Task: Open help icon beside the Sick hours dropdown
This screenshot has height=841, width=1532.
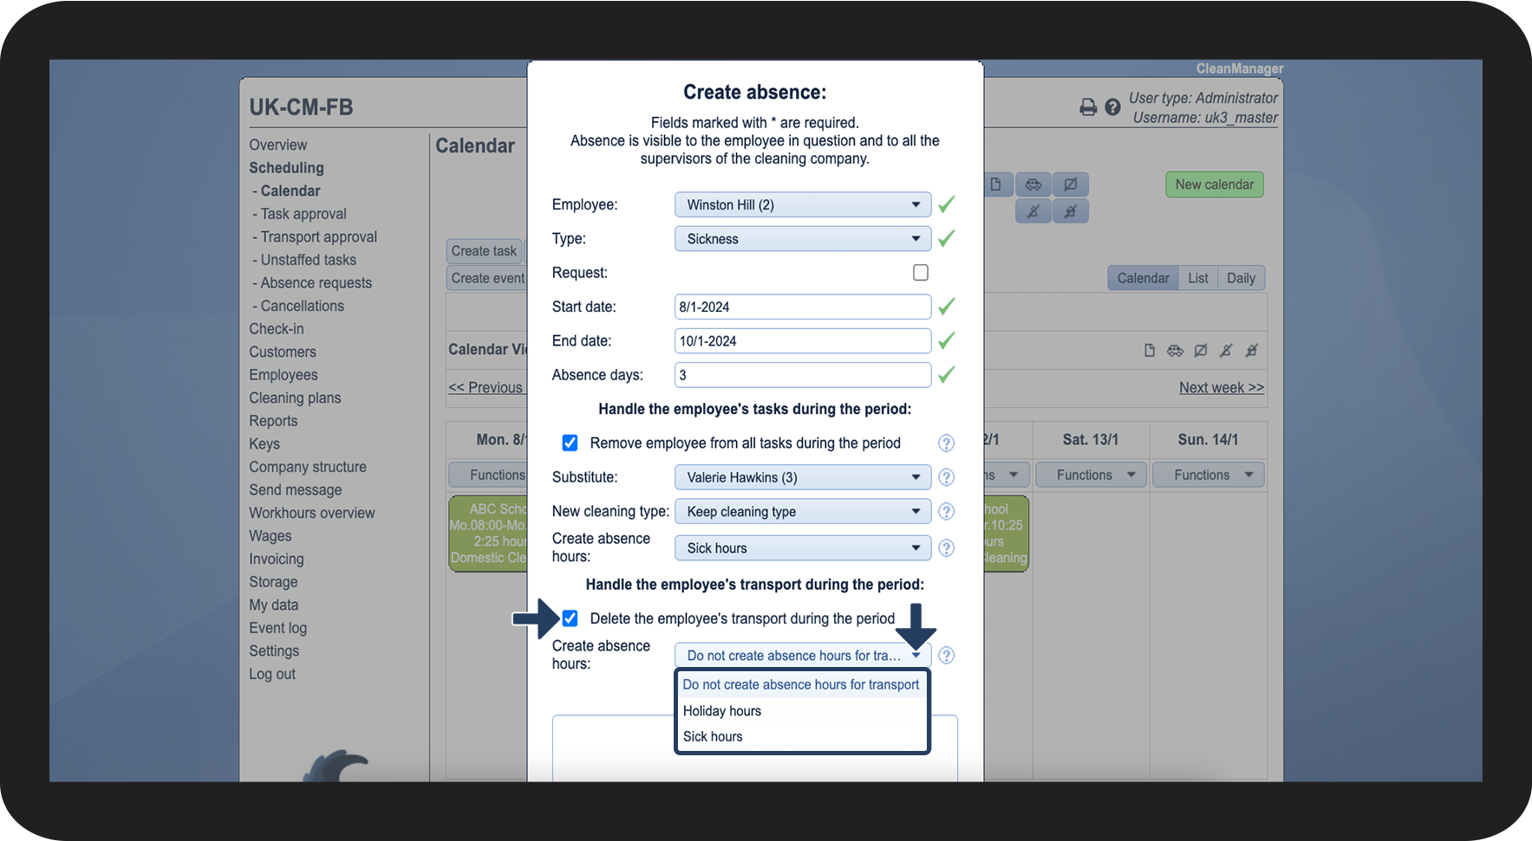Action: click(947, 548)
